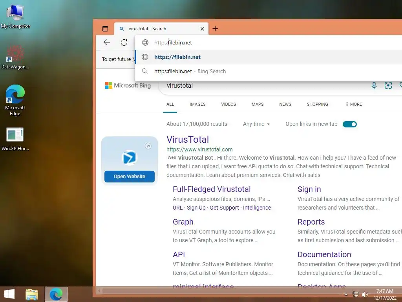Open network status tray icon

pos(356,294)
